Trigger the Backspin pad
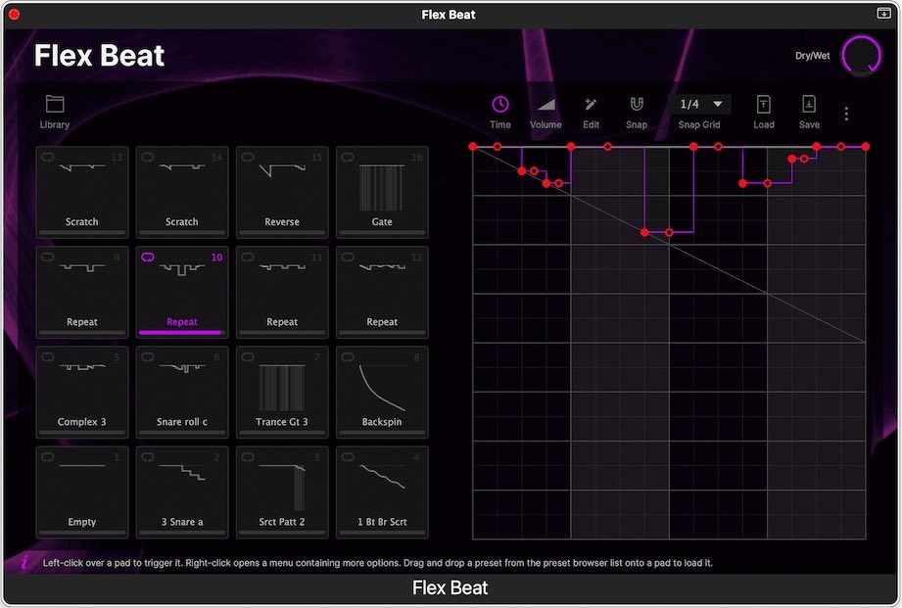The image size is (902, 608). pos(382,392)
